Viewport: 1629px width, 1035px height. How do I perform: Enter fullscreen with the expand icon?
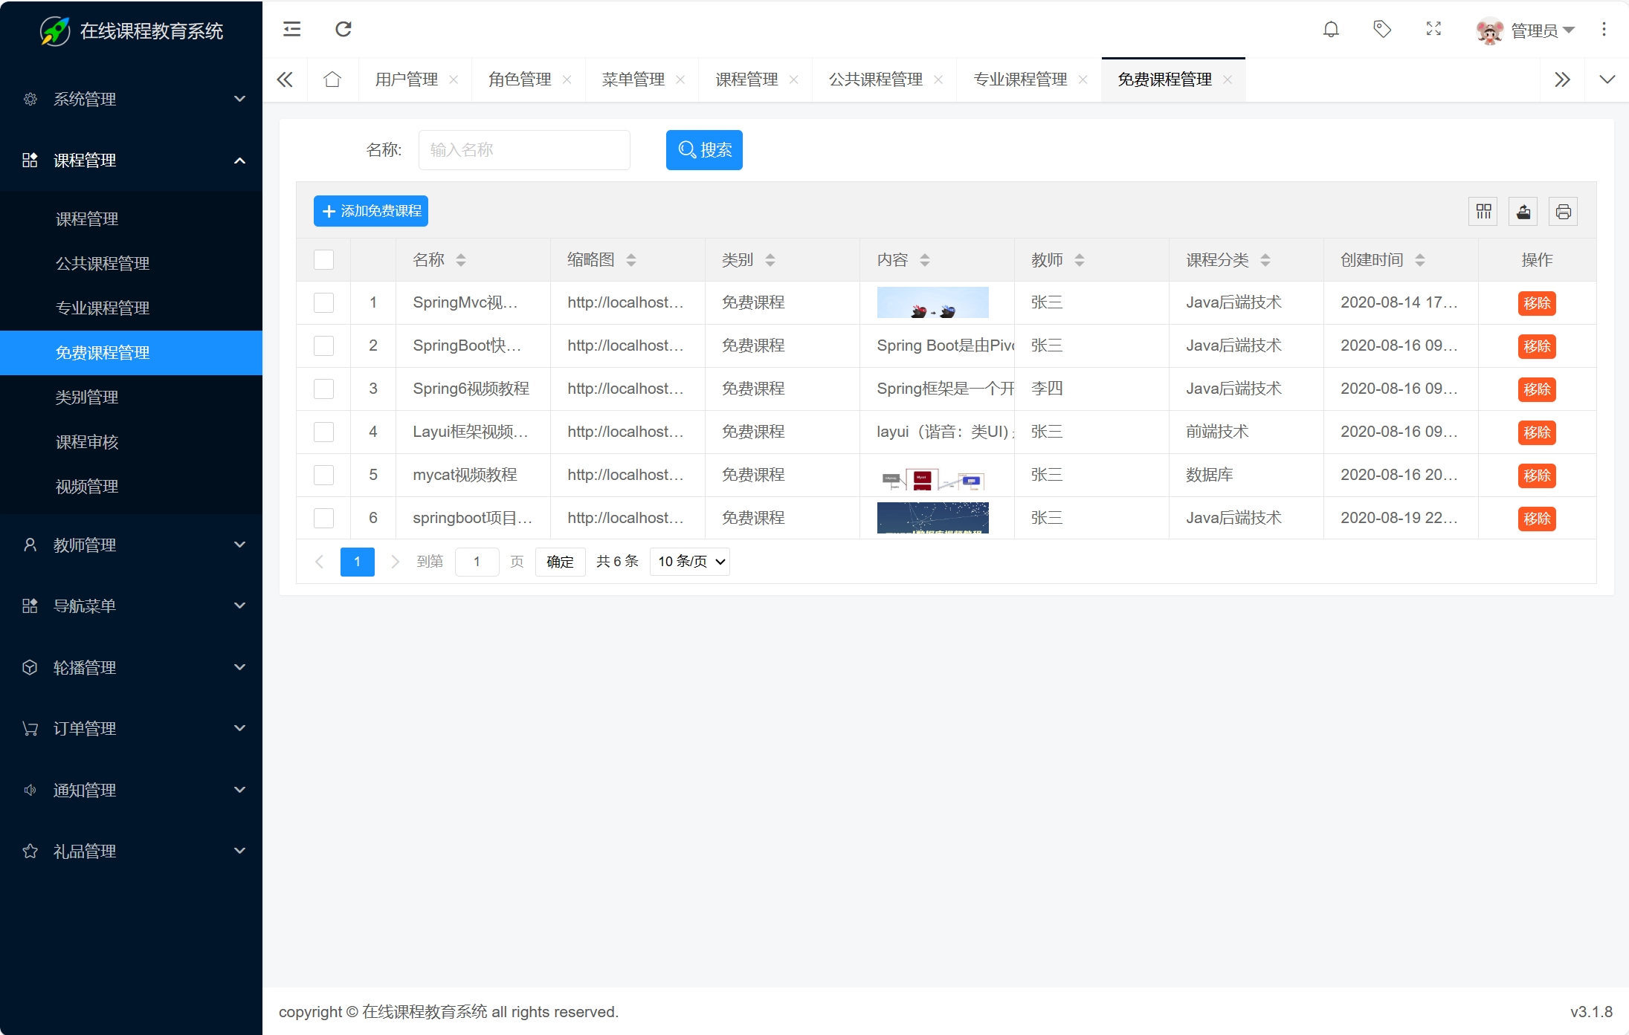1433,30
